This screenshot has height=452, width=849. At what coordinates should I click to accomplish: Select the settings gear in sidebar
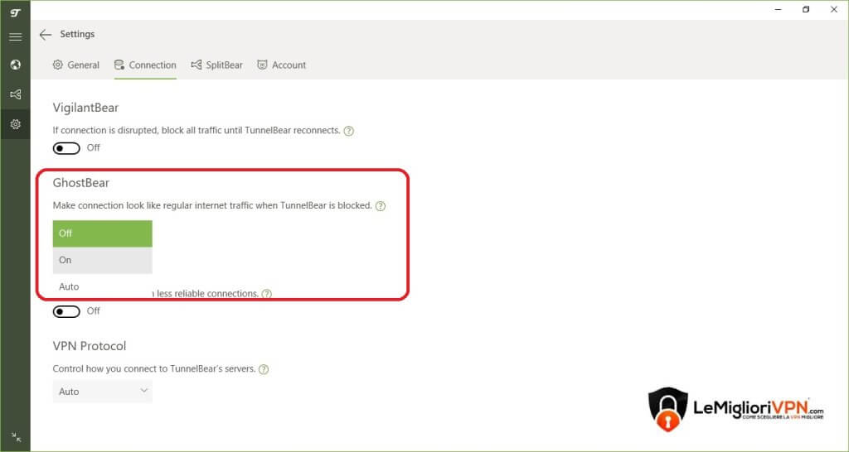[15, 124]
